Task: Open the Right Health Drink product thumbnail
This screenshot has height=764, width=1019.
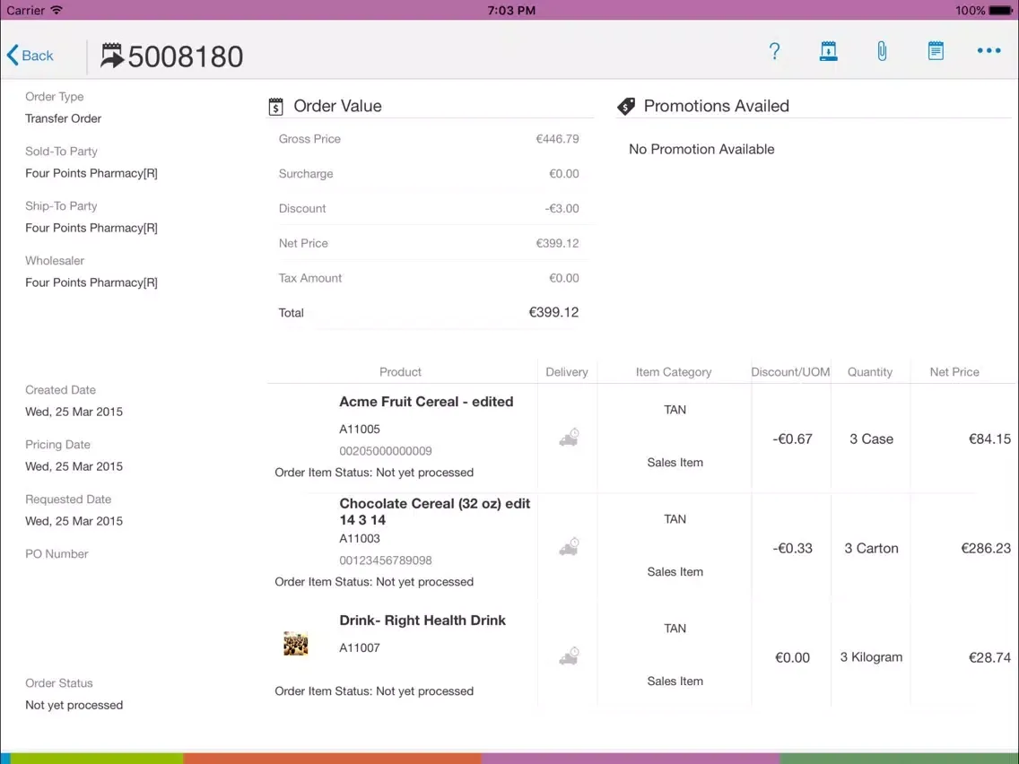Action: click(296, 644)
